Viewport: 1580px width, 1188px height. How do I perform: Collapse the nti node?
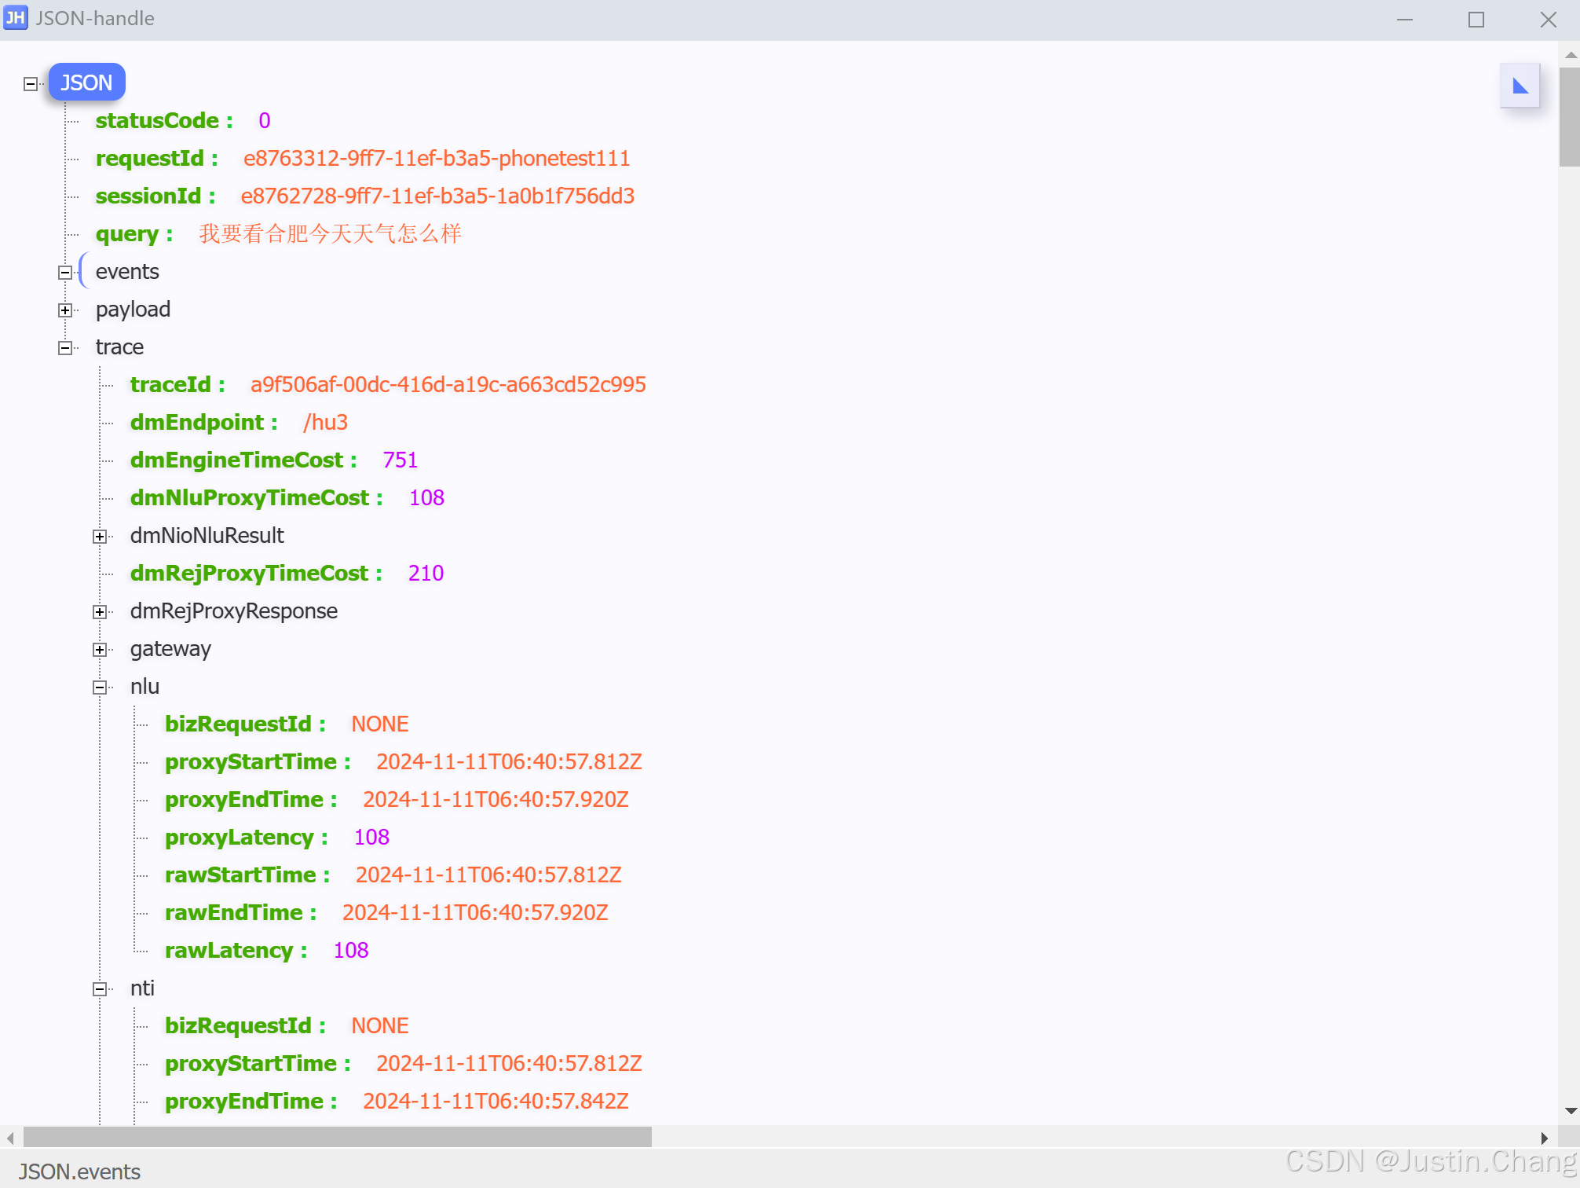[100, 989]
